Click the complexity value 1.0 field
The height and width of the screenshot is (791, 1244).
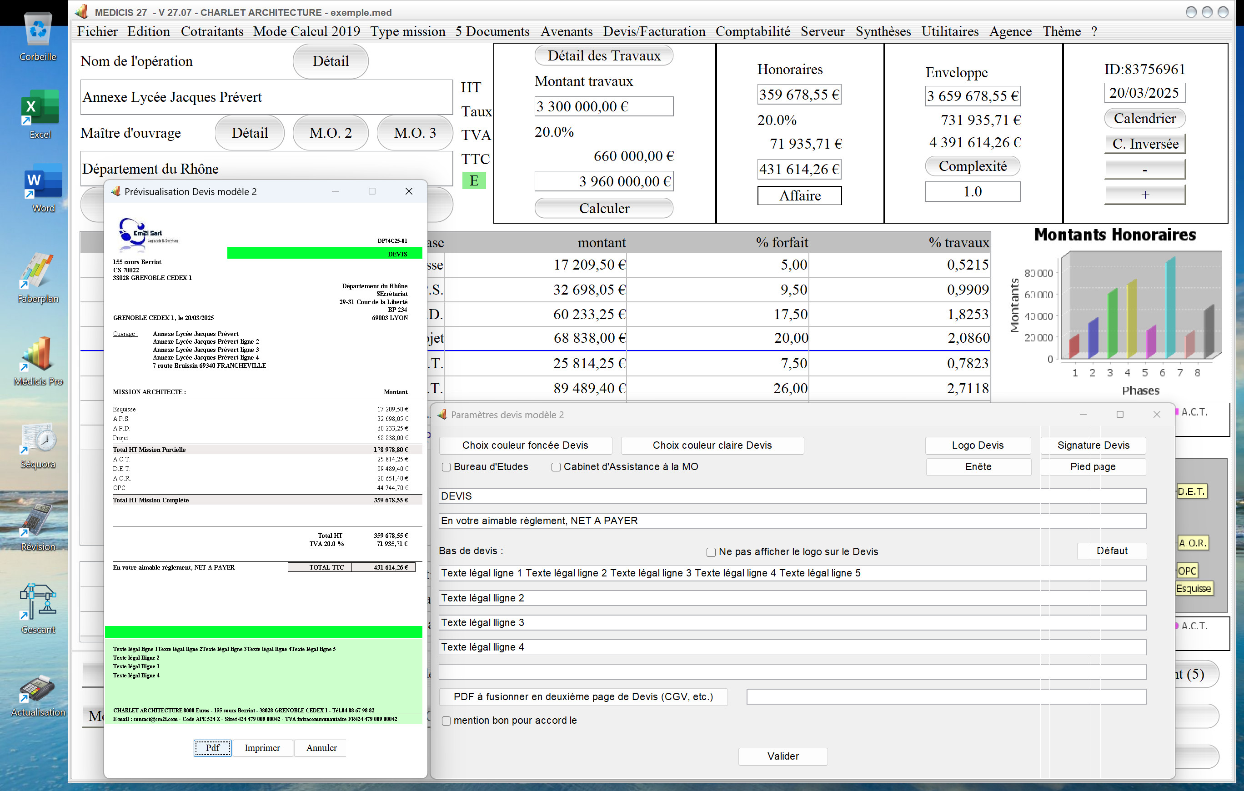[972, 191]
